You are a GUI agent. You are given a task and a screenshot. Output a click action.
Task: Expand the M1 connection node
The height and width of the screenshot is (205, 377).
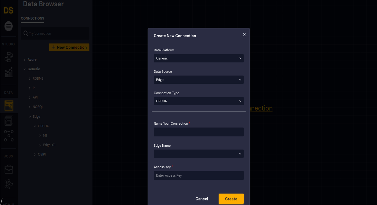(x=40, y=136)
